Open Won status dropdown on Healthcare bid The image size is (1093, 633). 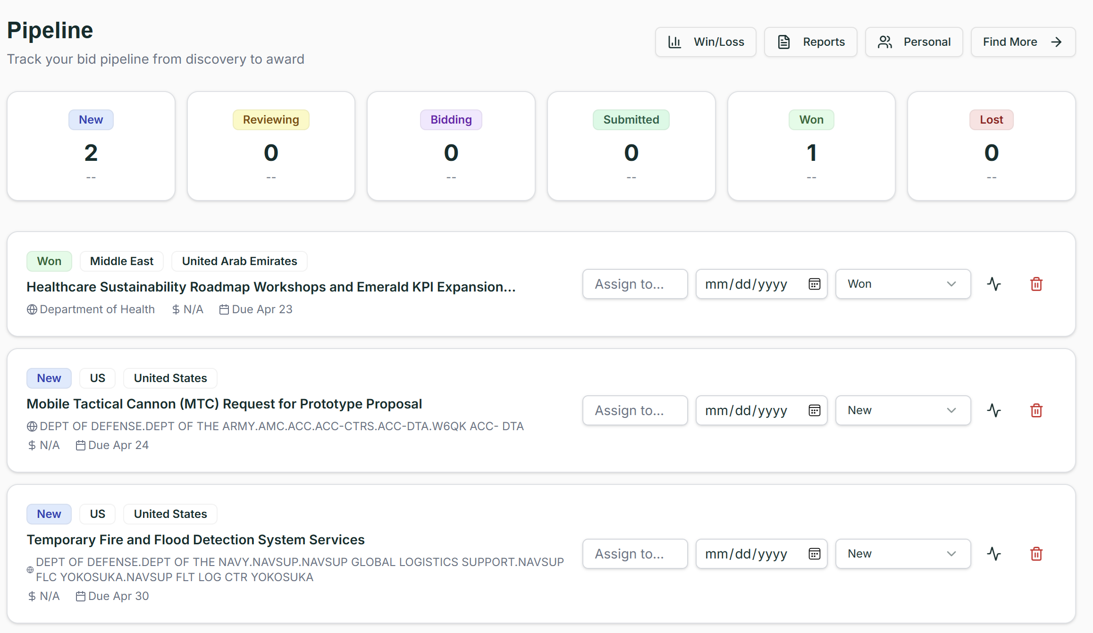click(x=902, y=284)
